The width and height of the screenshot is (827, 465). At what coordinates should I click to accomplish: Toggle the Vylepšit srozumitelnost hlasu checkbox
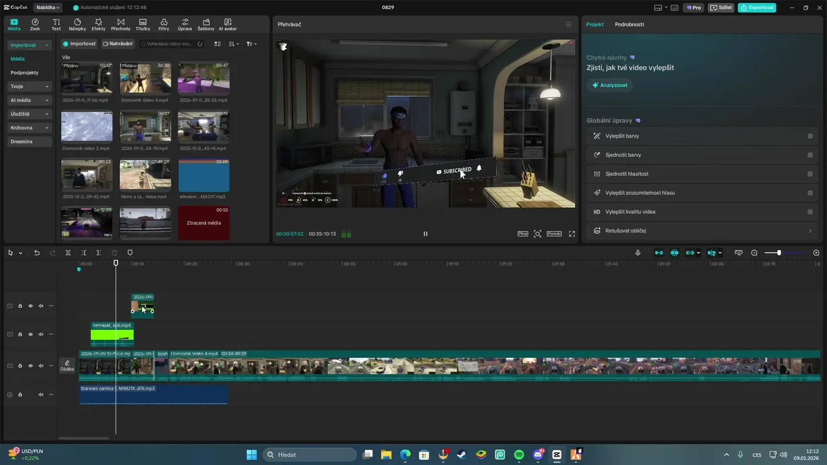(810, 192)
